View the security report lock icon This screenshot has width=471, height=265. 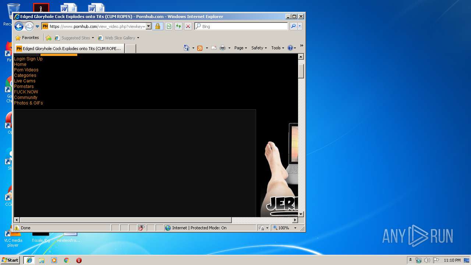pyautogui.click(x=157, y=26)
